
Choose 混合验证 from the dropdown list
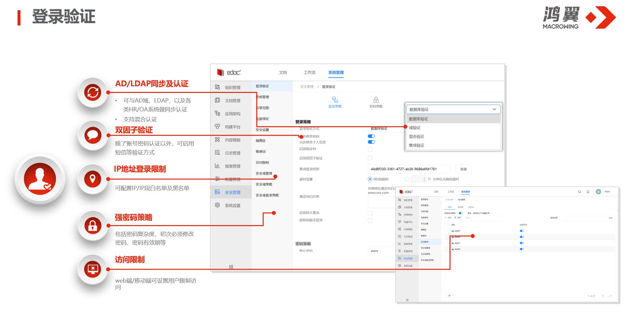pyautogui.click(x=416, y=137)
